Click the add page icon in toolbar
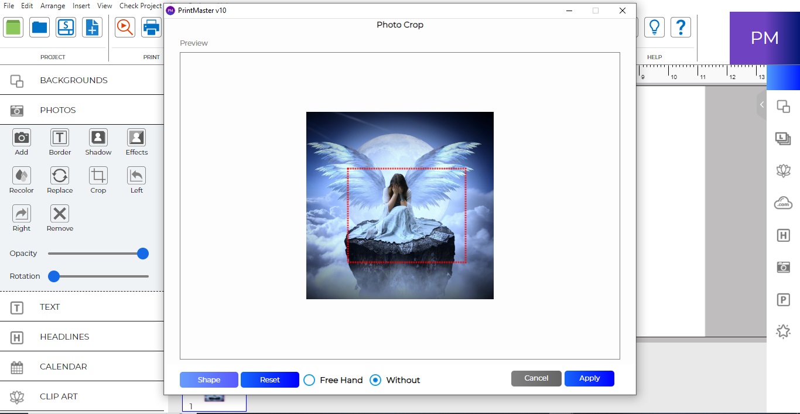The height and width of the screenshot is (414, 800). (x=92, y=27)
